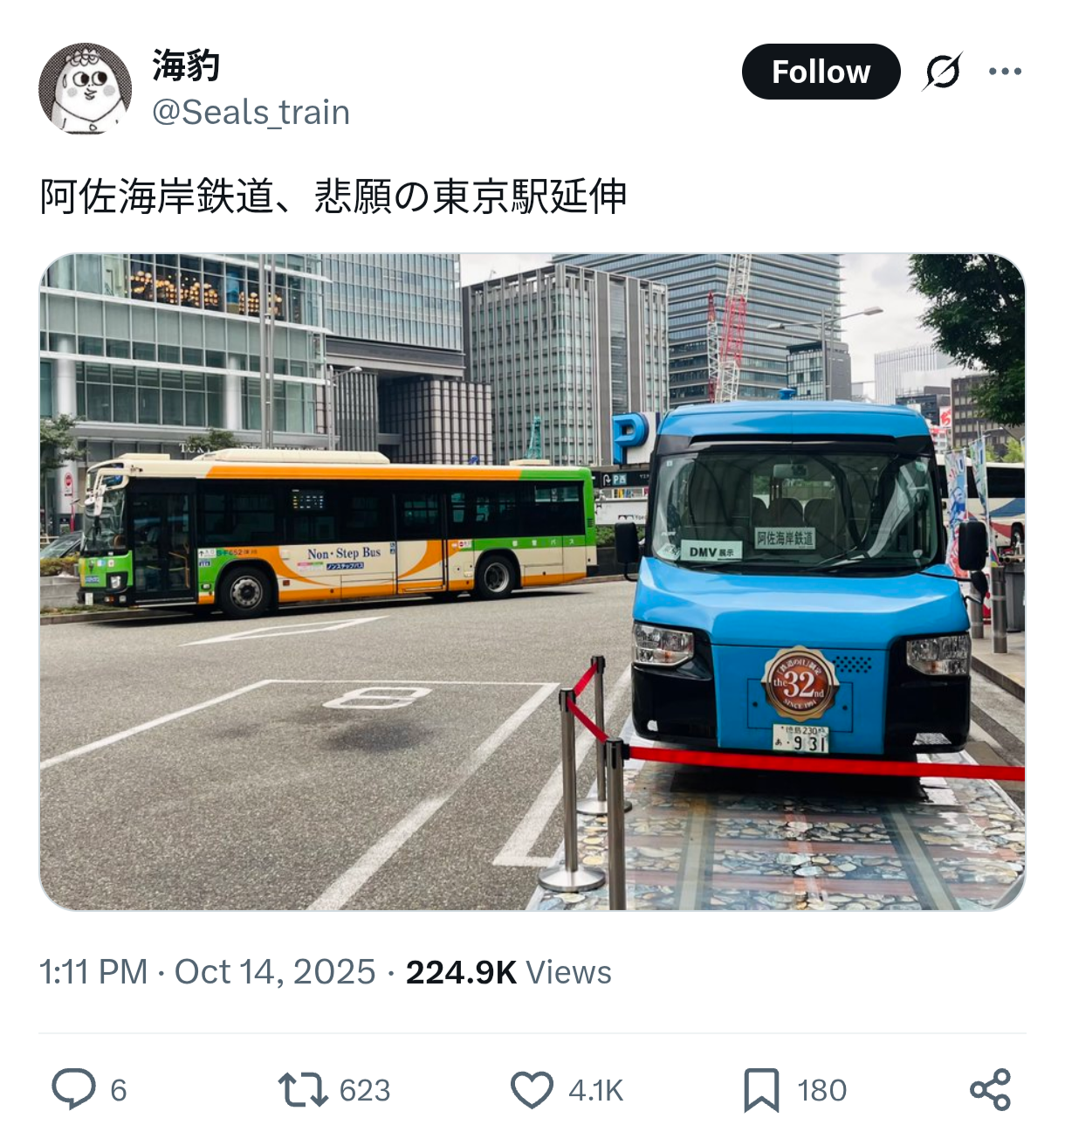Image resolution: width=1065 pixels, height=1139 pixels.
Task: Click the display name 海豹
Action: pyautogui.click(x=186, y=66)
